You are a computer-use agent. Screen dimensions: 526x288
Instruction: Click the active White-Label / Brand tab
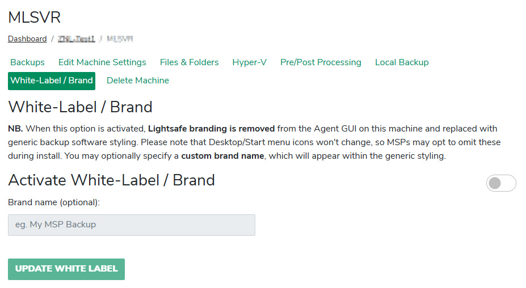tap(52, 81)
